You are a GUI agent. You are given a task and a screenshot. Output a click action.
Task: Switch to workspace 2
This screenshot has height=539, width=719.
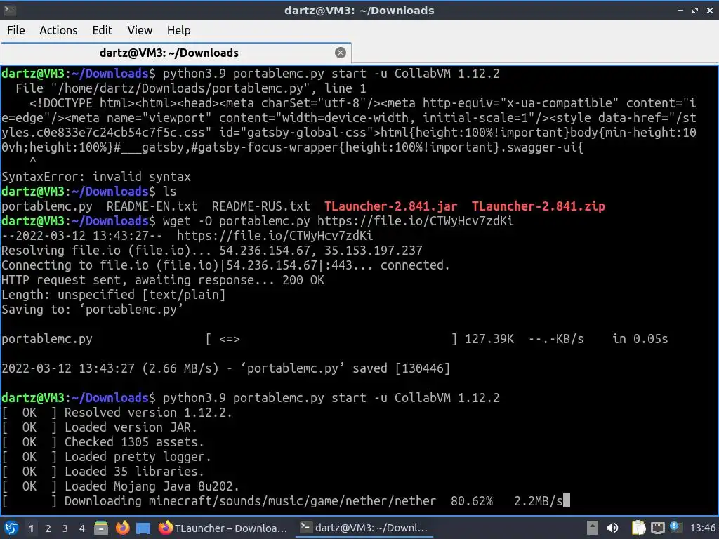pyautogui.click(x=48, y=528)
